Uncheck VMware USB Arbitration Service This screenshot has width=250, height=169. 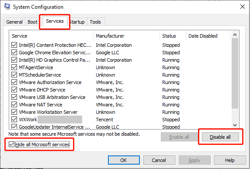14,97
